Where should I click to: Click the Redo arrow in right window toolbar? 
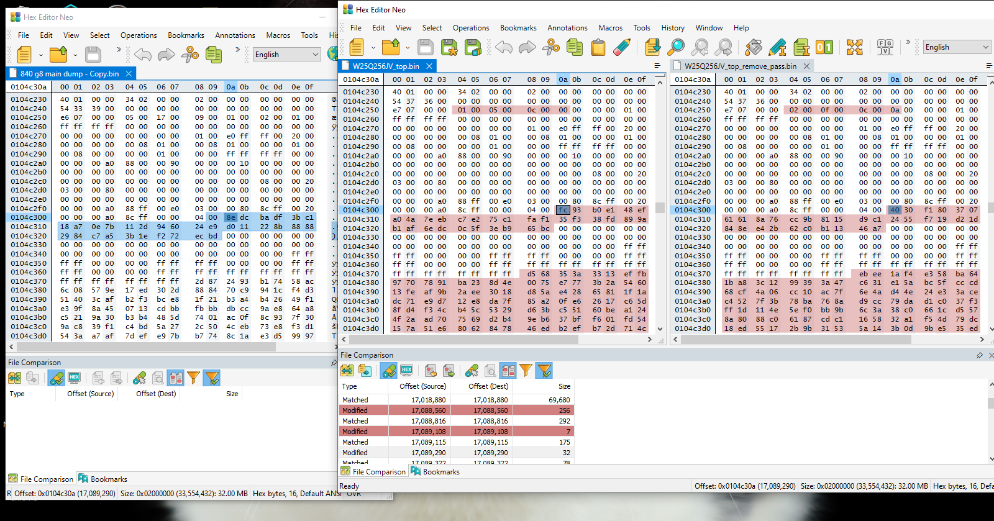point(527,47)
